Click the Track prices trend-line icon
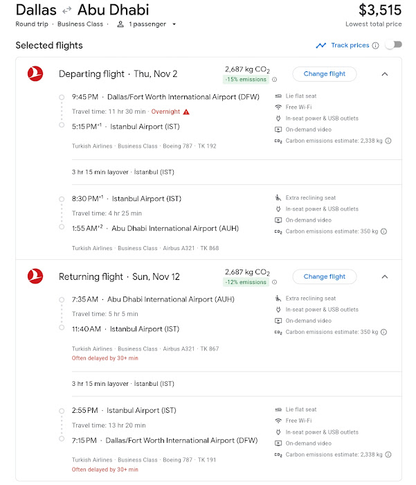The image size is (416, 485). 320,46
